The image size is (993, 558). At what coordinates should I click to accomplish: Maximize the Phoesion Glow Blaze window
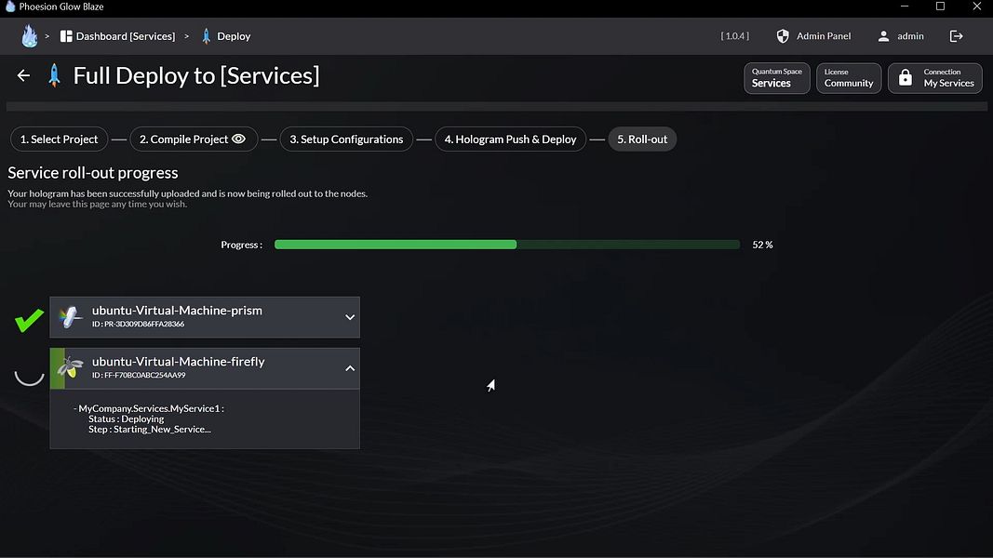click(941, 7)
